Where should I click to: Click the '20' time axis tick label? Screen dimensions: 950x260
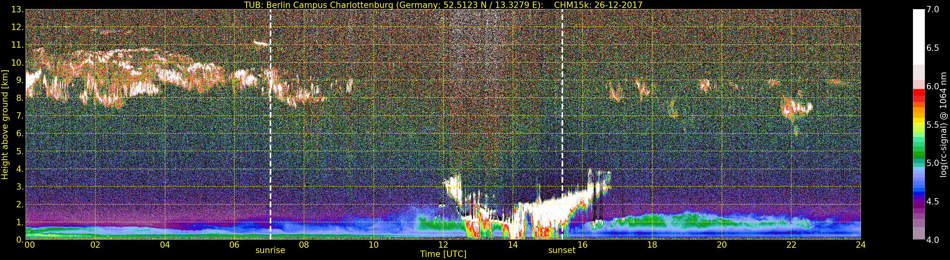[721, 245]
